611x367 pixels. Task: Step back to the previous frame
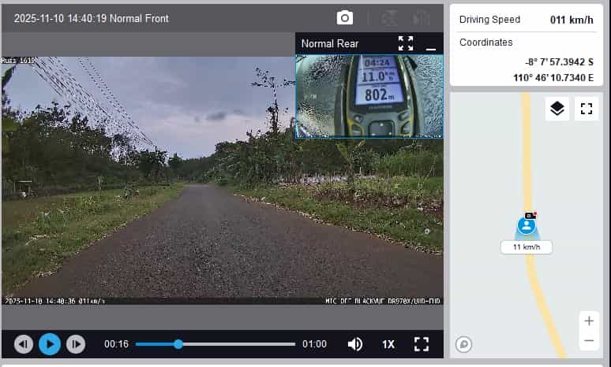tap(24, 344)
